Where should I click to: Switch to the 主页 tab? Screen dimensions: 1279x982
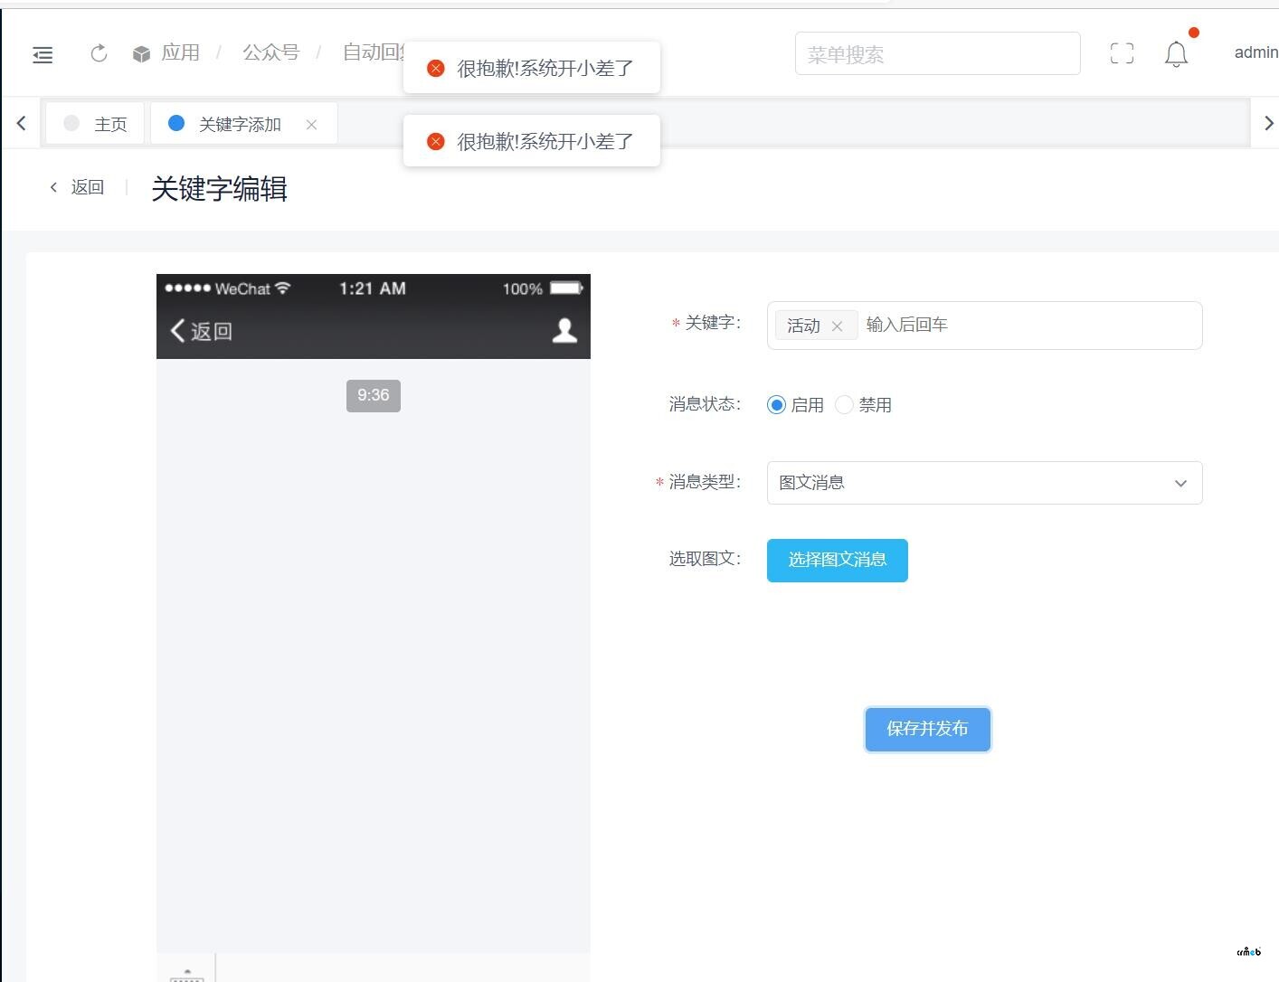[x=95, y=124]
